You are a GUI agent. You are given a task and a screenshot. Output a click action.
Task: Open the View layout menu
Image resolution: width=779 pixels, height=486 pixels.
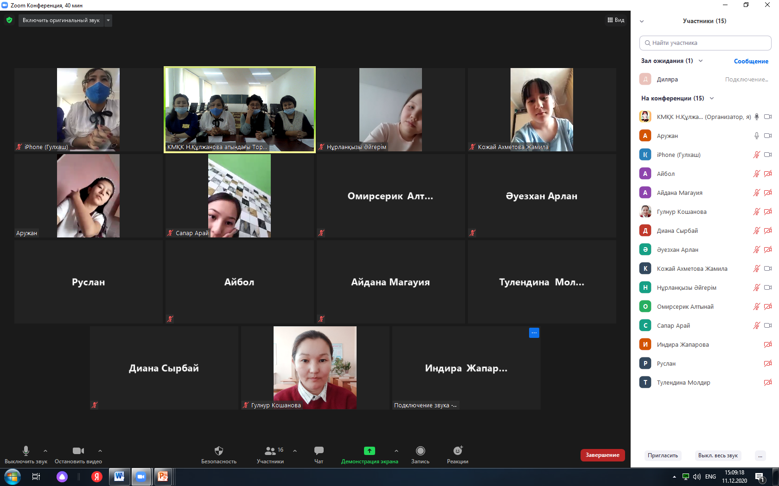[616, 20]
